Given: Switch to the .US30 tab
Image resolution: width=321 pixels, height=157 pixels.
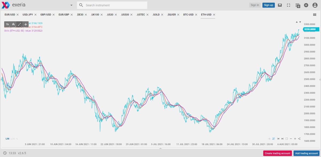Looking at the screenshot, I should pyautogui.click(x=110, y=15).
